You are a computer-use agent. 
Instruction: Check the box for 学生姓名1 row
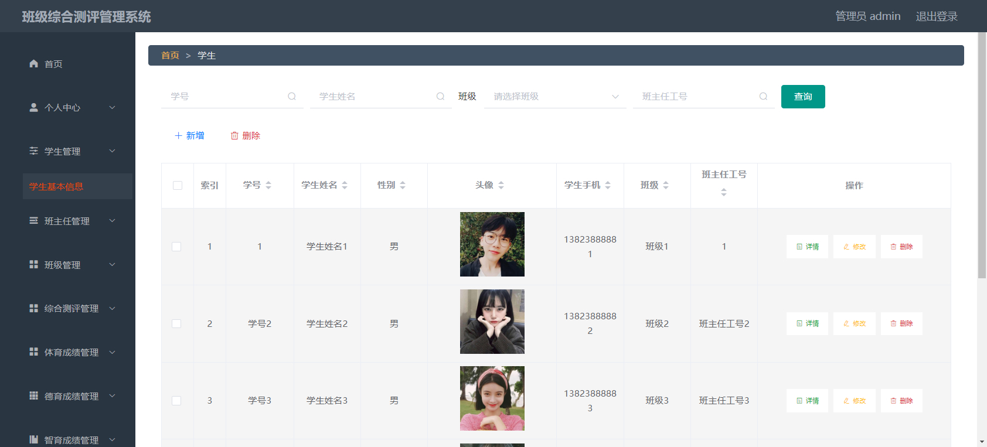pos(176,247)
